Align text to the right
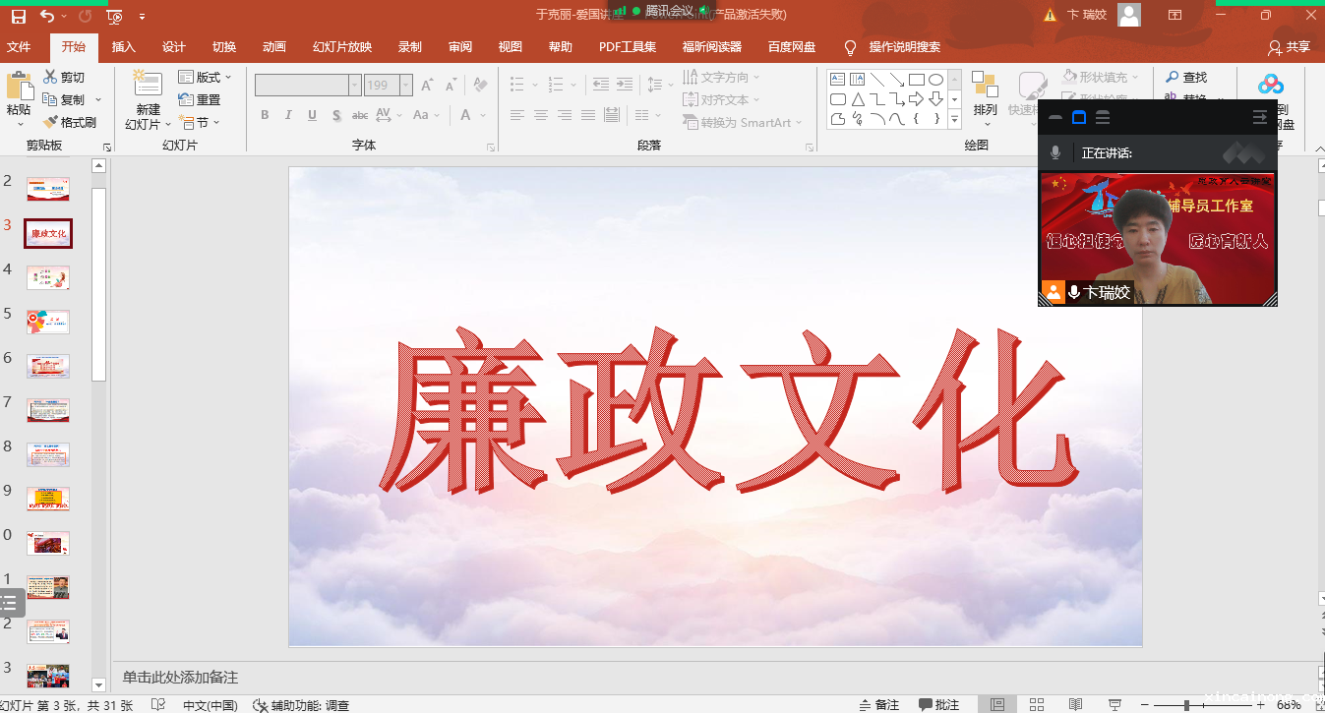Viewport: 1325px width, 713px height. click(565, 115)
